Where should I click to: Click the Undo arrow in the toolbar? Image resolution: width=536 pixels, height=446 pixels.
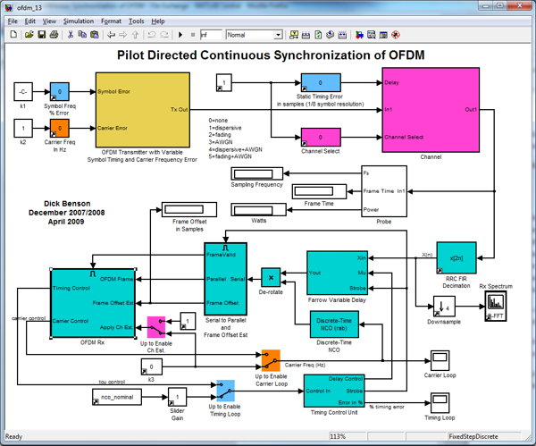[151, 35]
